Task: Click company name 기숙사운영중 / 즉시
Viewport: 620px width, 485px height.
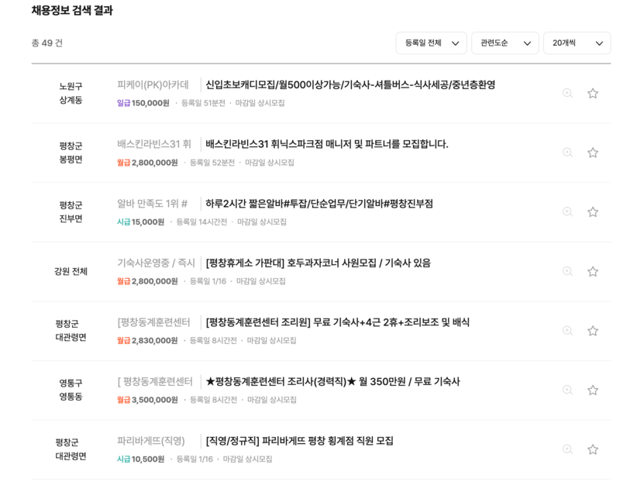Action: [x=157, y=263]
